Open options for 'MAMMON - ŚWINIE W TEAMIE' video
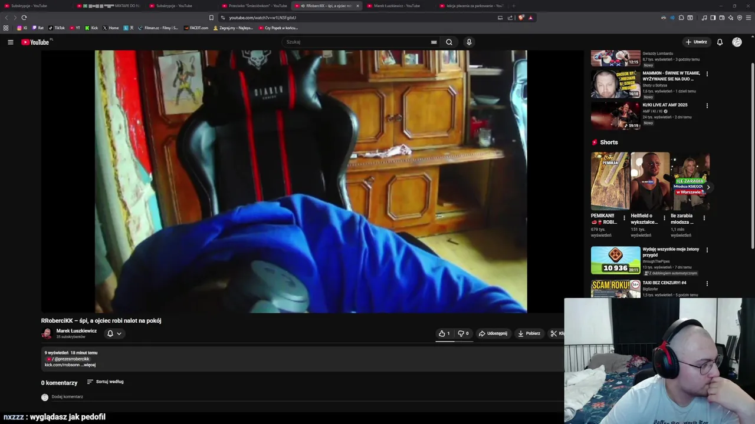Screen dimensions: 755x424 pos(707,74)
